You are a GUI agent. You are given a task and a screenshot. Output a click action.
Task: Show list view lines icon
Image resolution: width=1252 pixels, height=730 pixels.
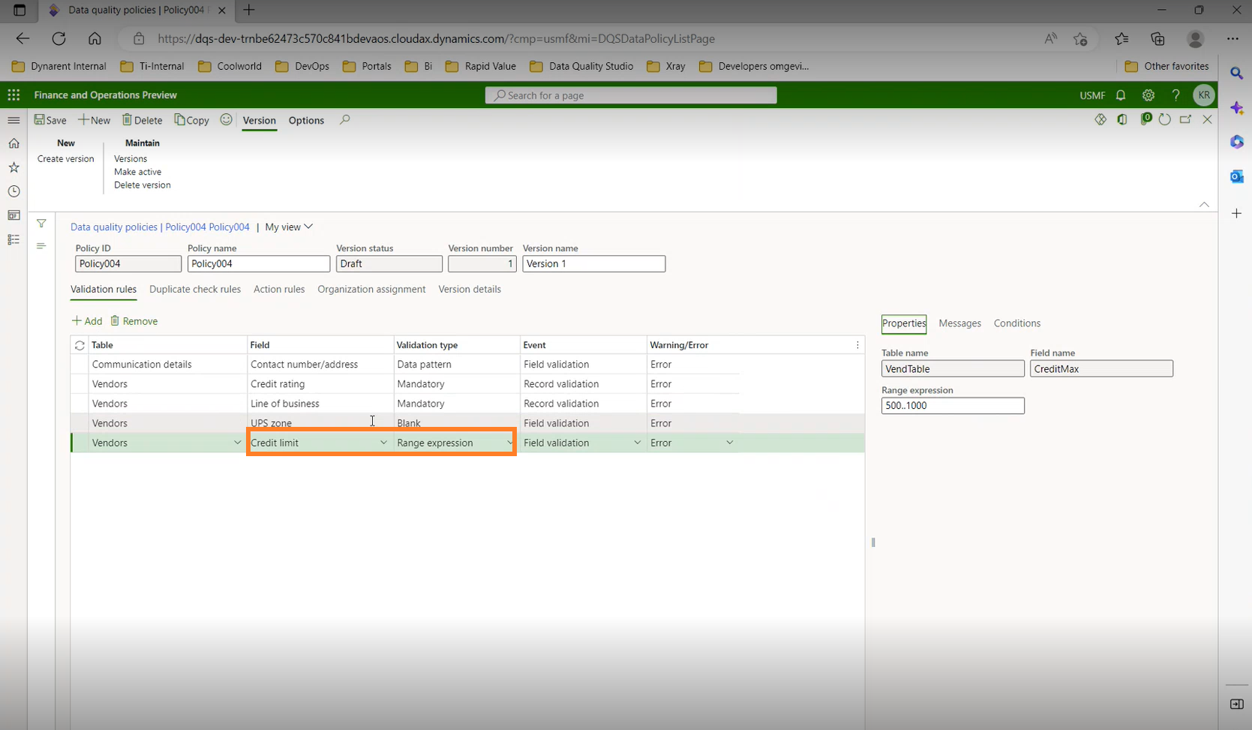41,245
